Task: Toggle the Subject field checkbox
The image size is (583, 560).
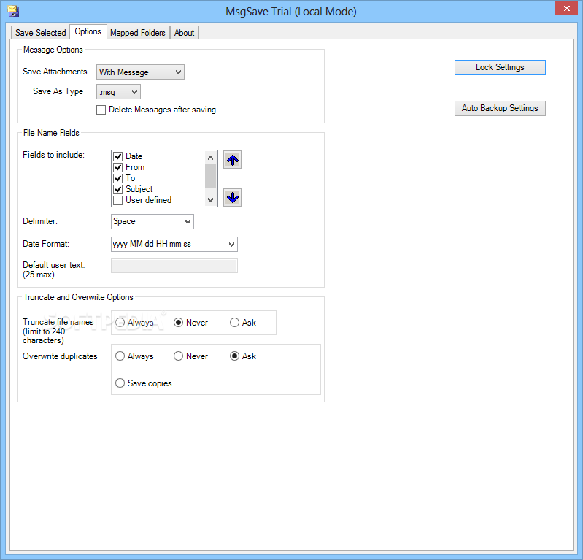Action: pos(118,189)
